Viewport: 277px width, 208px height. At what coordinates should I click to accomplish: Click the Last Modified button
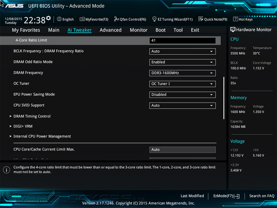(192, 196)
